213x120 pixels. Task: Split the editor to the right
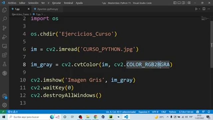pos(204,9)
